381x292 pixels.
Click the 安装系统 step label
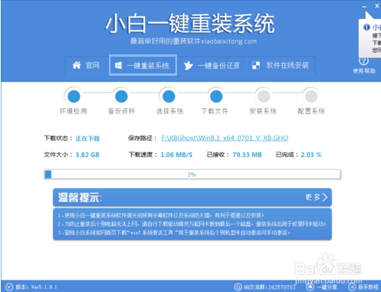point(263,111)
